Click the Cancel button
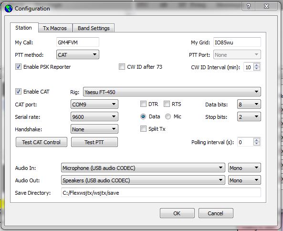Image resolution: width=283 pixels, height=231 pixels. pyautogui.click(x=216, y=213)
